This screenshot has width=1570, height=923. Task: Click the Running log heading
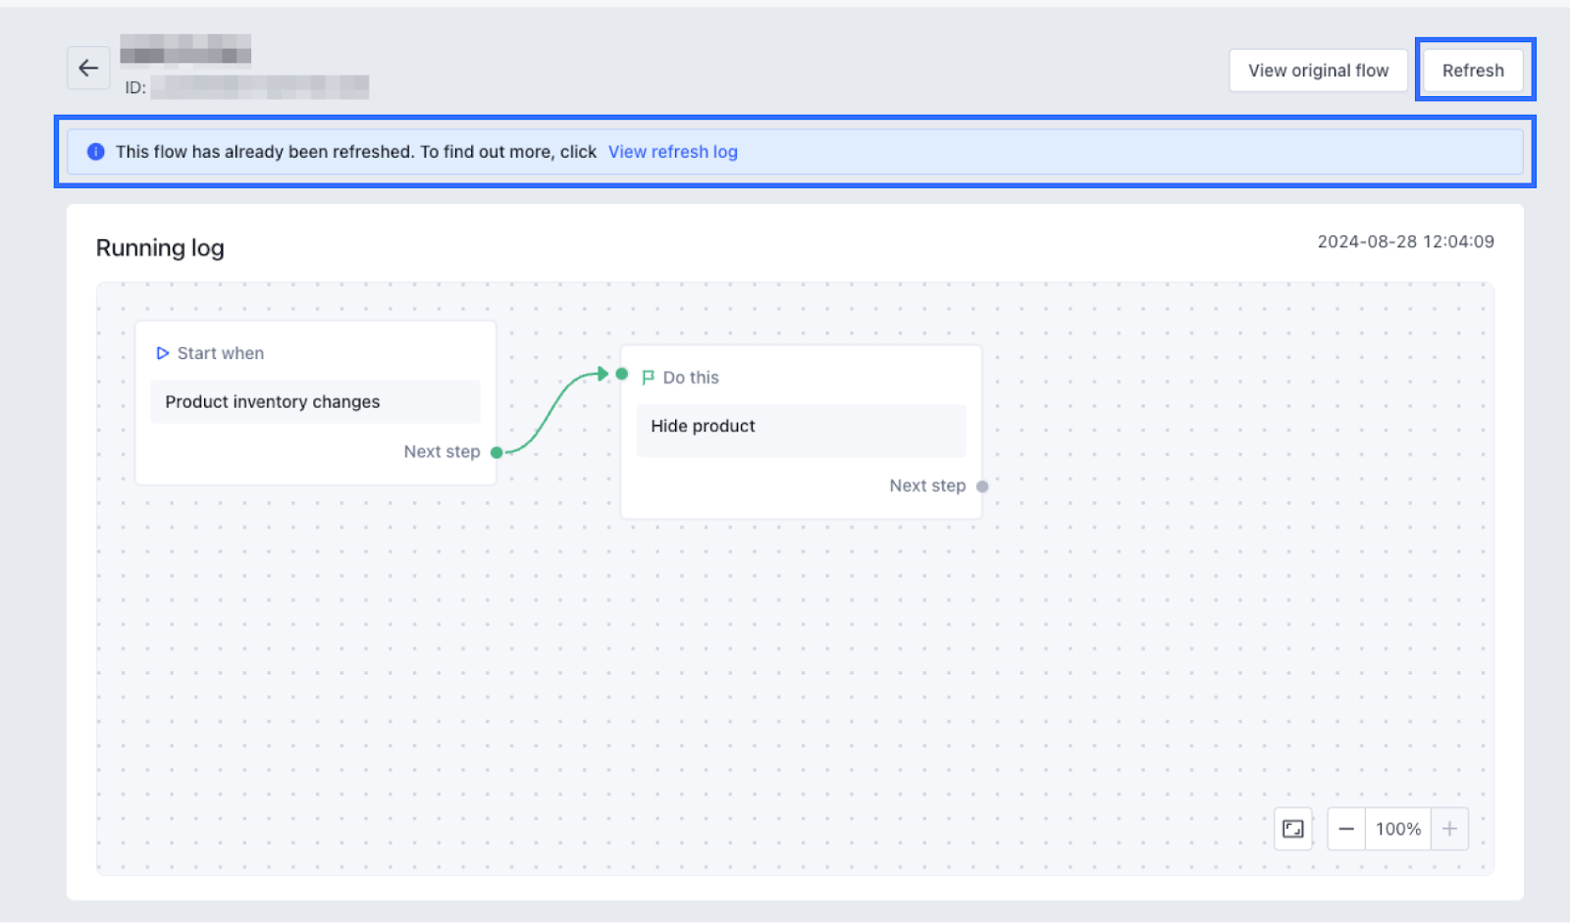160,248
